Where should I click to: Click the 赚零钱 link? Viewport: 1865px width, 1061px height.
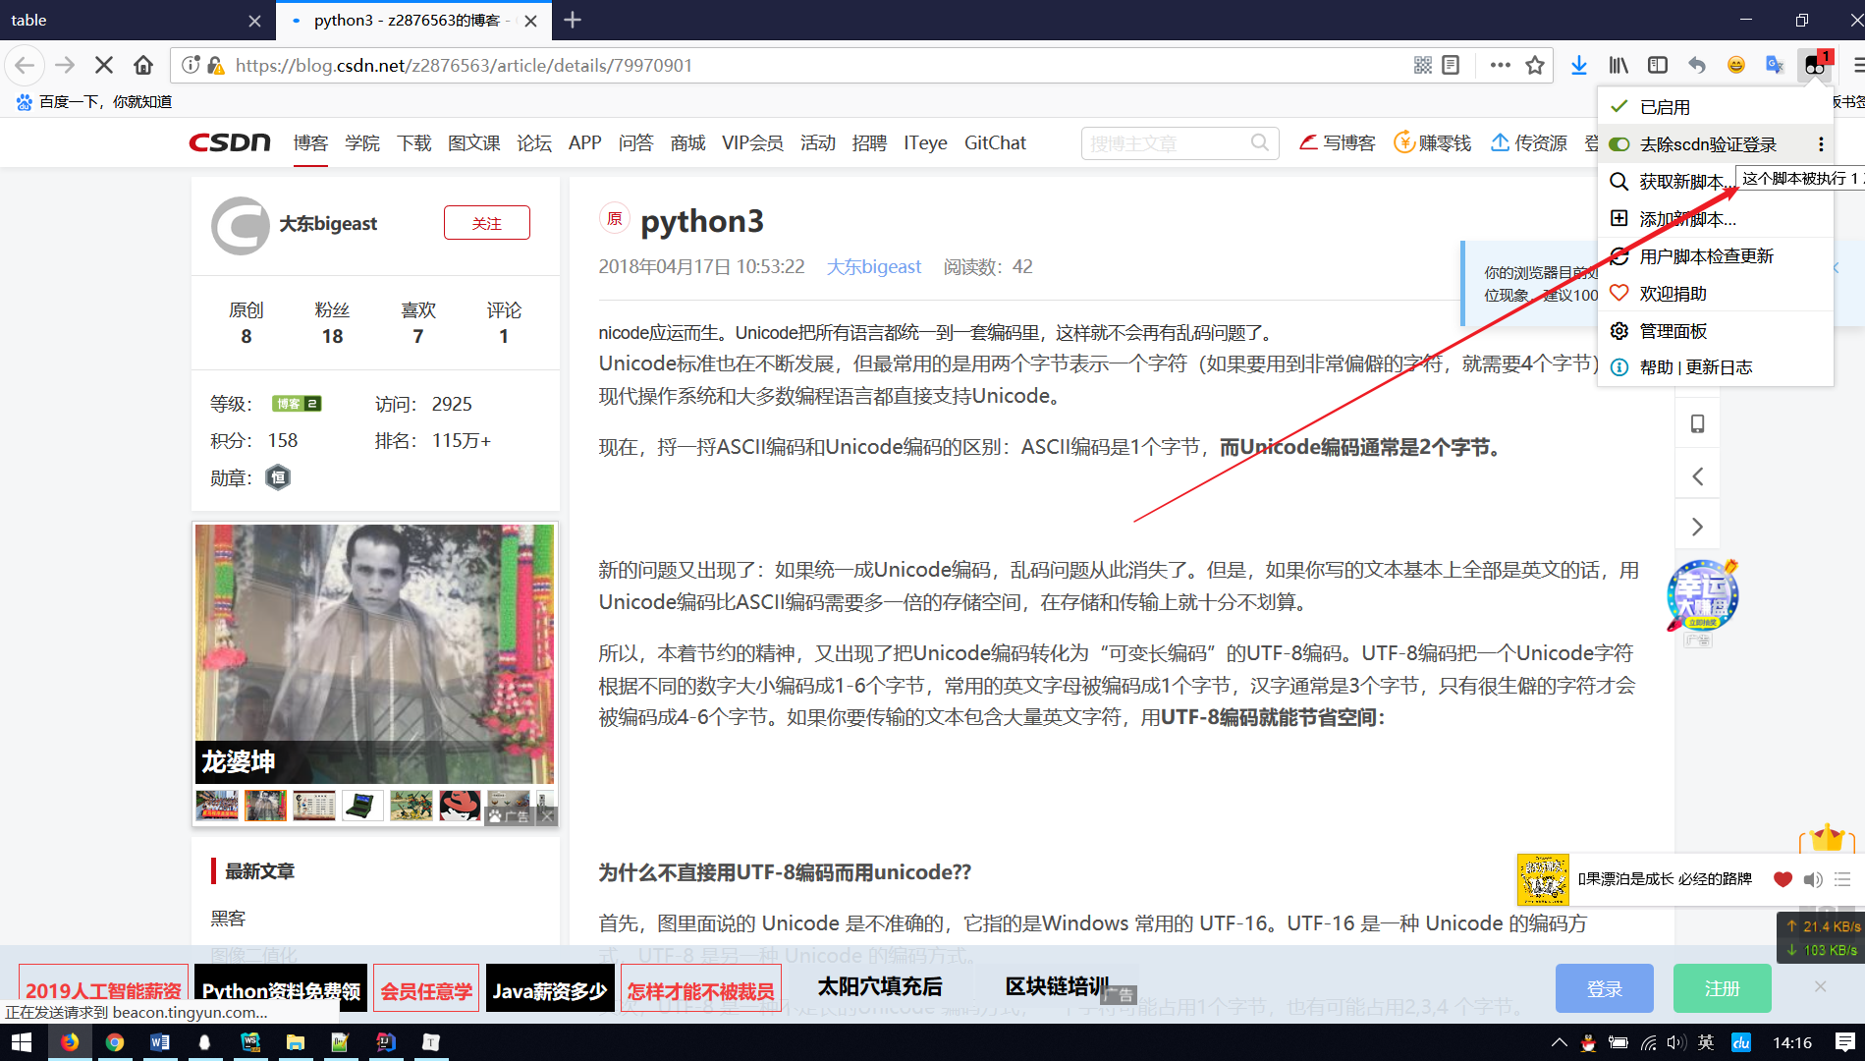pos(1433,142)
